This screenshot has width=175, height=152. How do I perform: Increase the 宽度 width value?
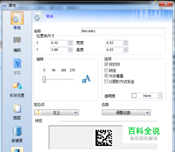[x=126, y=41]
